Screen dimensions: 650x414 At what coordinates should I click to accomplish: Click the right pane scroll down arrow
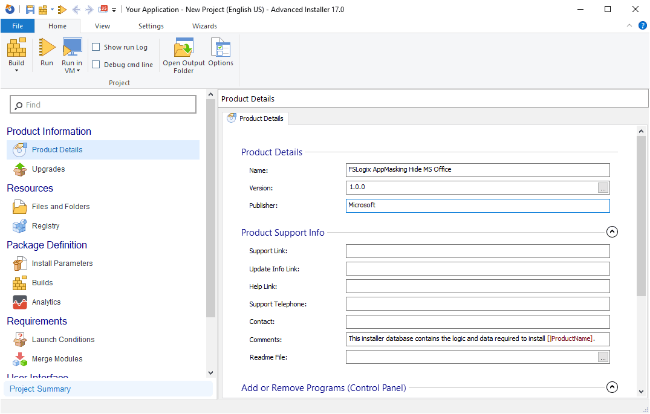(642, 392)
